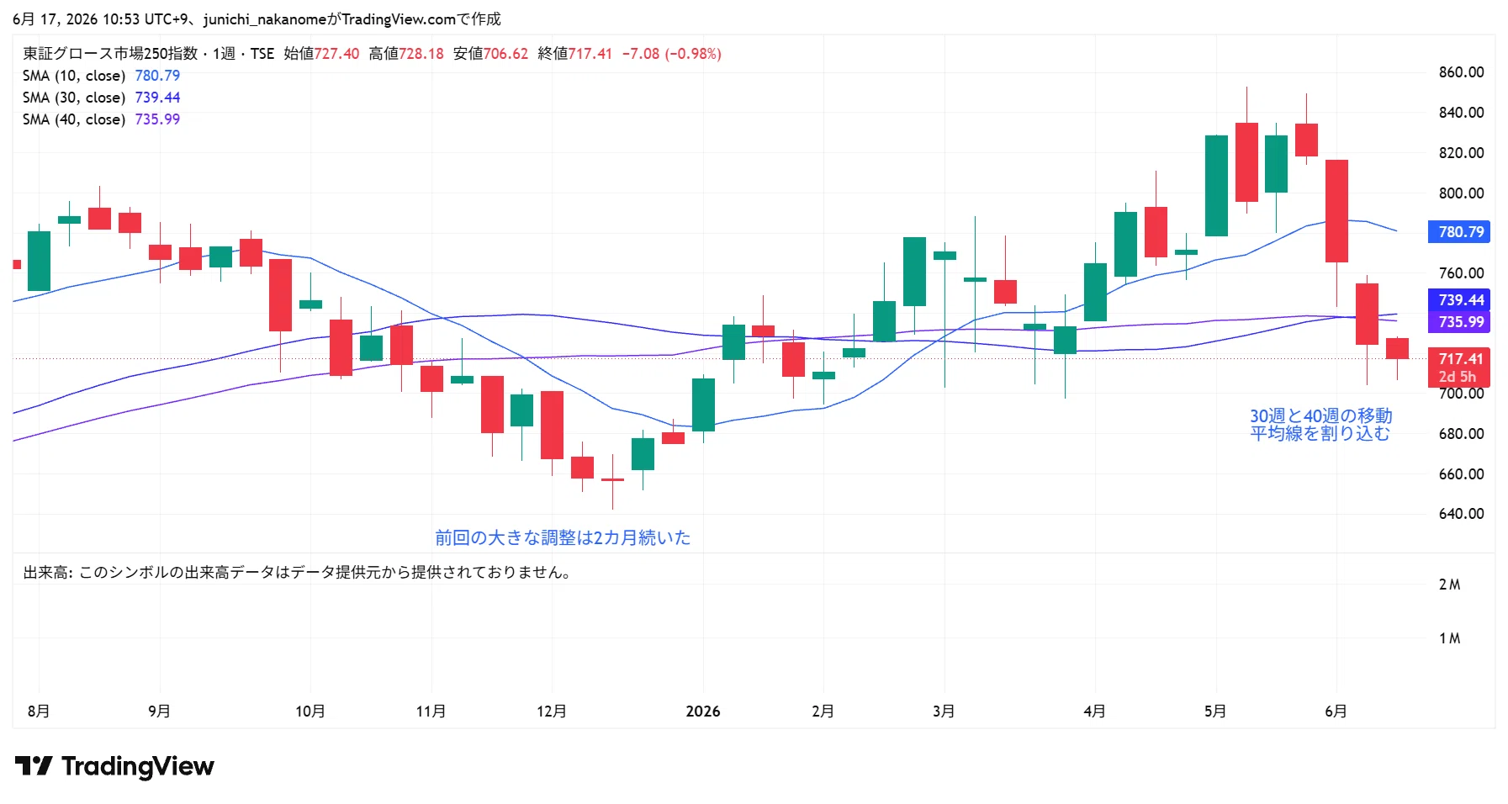Click the 6月 label on time axis
1508x804 pixels.
1336,711
